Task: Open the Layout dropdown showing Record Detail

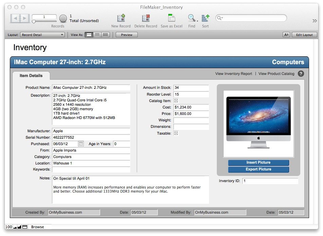Action: pos(42,35)
